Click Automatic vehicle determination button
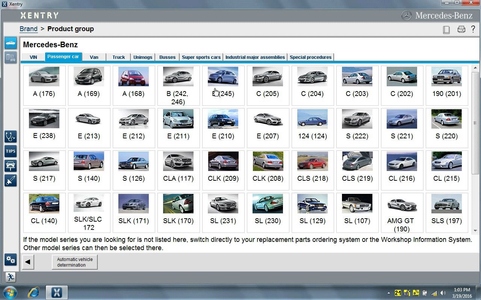Image resolution: width=481 pixels, height=300 pixels. [74, 262]
